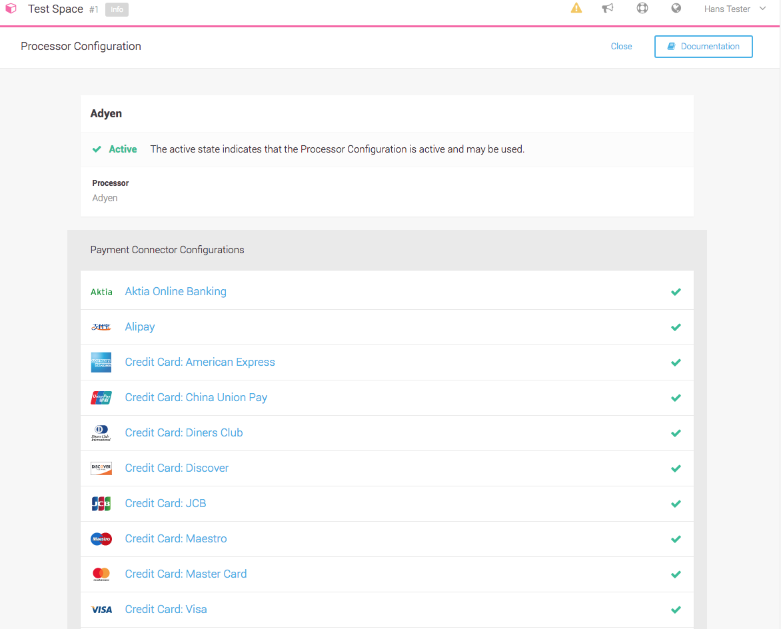Click the pink cube workspace icon
The width and height of the screenshot is (781, 629).
coord(11,8)
